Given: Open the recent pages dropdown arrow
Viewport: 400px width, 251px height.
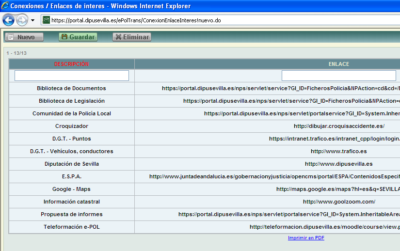Looking at the screenshot, I should (x=32, y=20).
